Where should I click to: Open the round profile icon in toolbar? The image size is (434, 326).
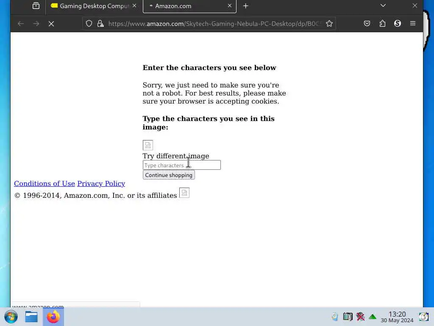[x=398, y=24]
